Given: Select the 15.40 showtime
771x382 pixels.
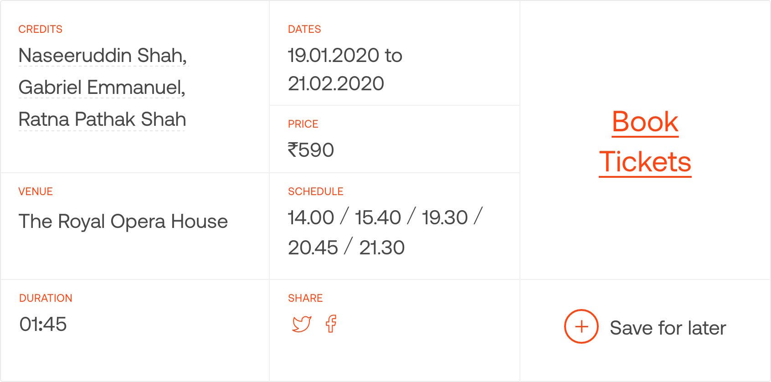Looking at the screenshot, I should click(378, 217).
